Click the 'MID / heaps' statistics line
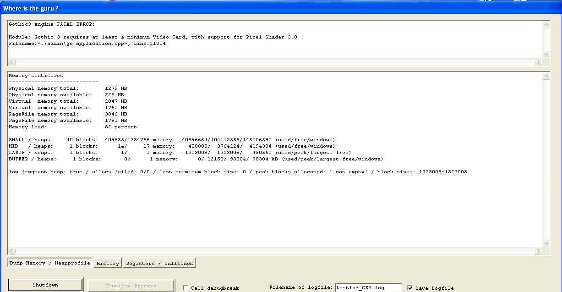The image size is (562, 292). 172,146
